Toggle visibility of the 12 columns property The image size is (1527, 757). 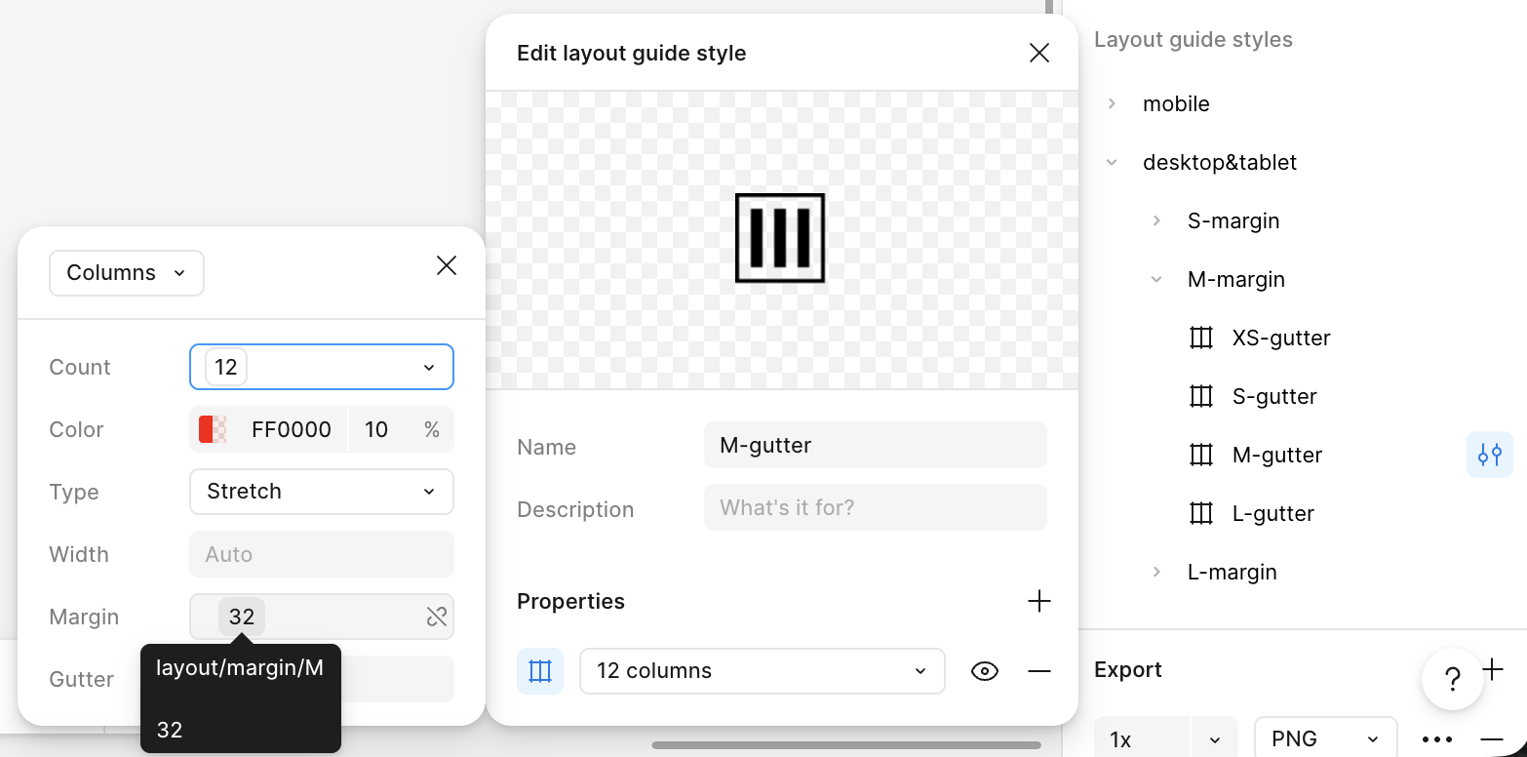coord(984,670)
